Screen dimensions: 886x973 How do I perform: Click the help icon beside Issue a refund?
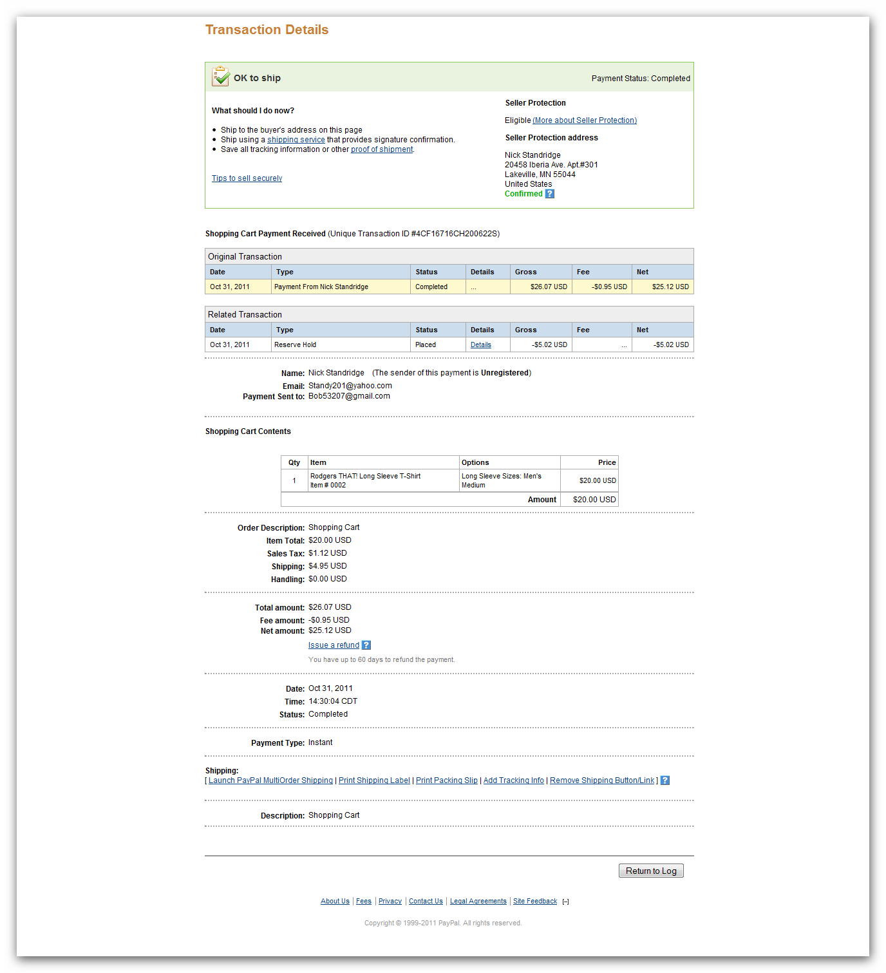pos(366,645)
